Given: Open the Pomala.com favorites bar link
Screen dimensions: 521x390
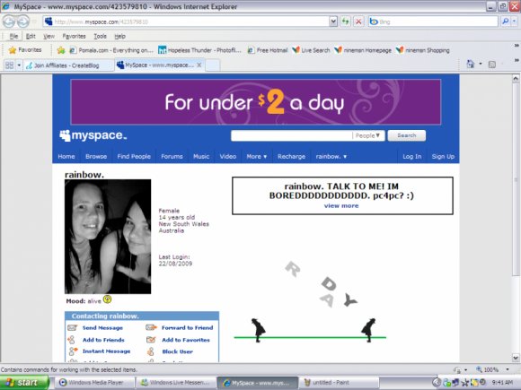Looking at the screenshot, I should 111,50.
